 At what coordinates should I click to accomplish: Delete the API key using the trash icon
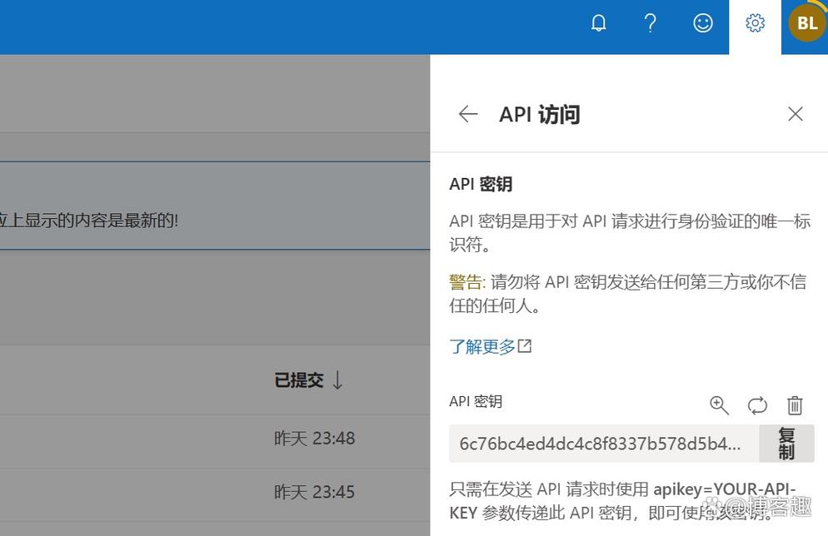[795, 405]
